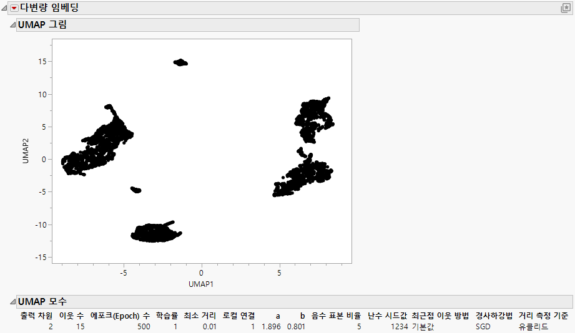Viewport: 575px width, 333px height.
Task: Click x-axis tick label 5
Action: coord(279,273)
